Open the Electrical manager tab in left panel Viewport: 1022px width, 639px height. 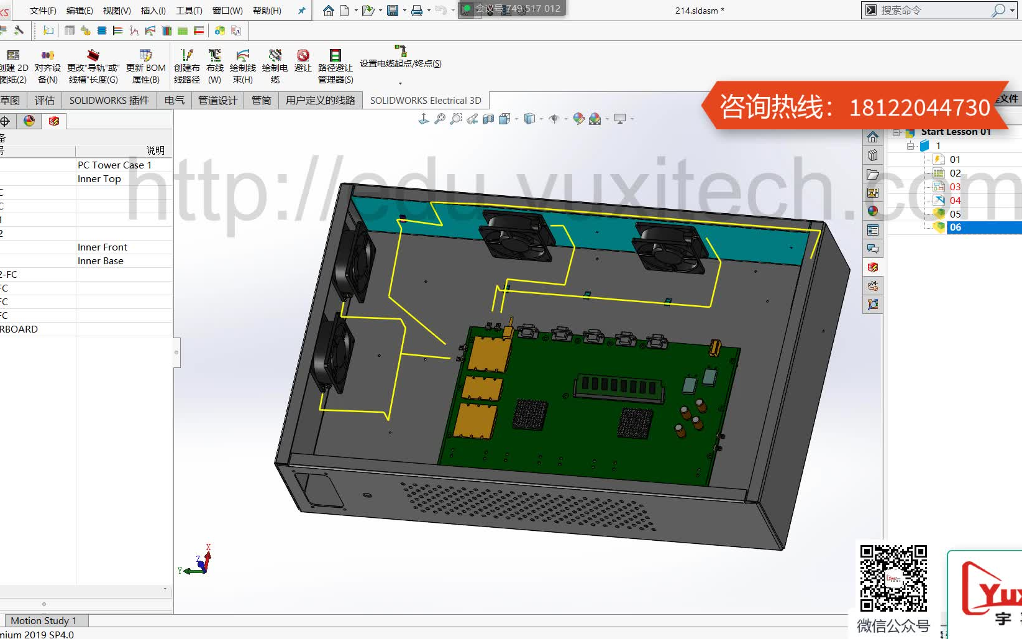pos(54,121)
